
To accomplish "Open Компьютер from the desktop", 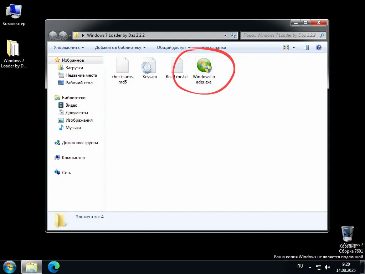I will tap(14, 11).
